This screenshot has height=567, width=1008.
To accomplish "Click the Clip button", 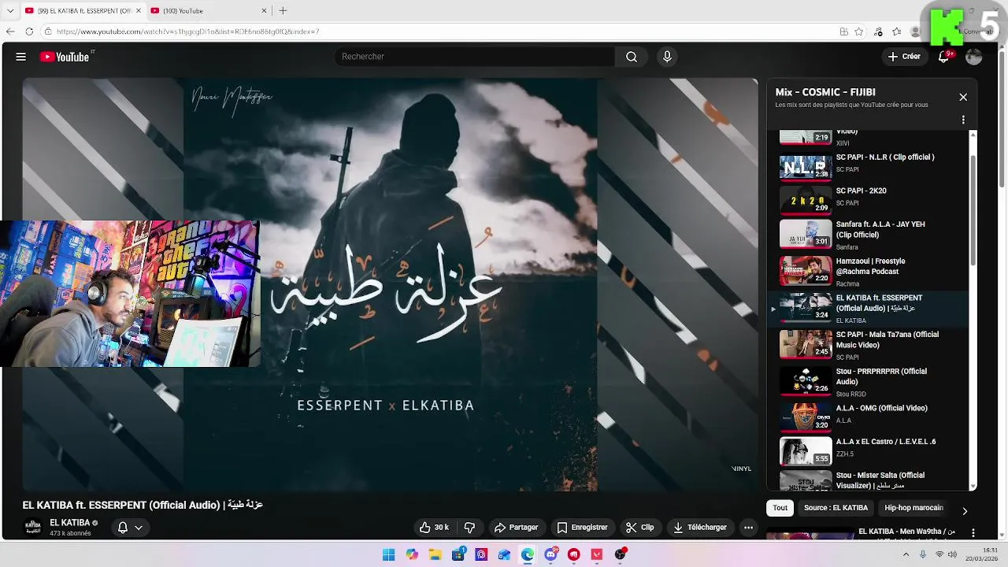I will click(x=640, y=528).
